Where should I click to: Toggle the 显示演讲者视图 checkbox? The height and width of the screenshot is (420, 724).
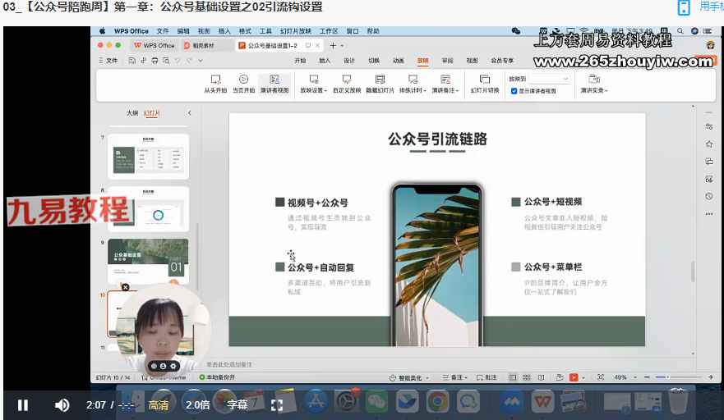coord(514,91)
